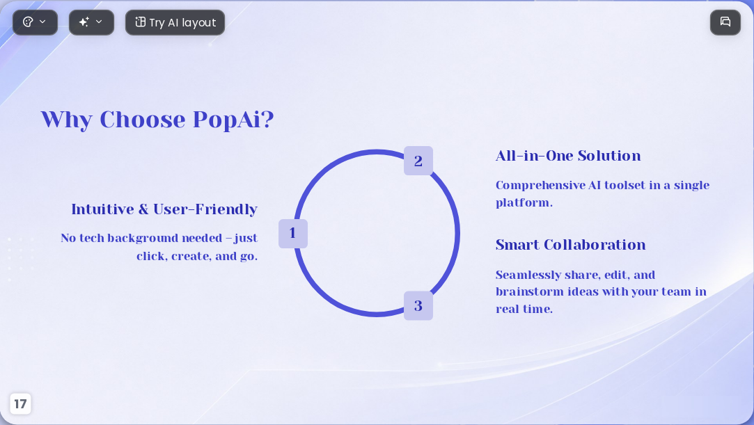
Task: Select the number 1 marker on circle
Action: (x=293, y=234)
